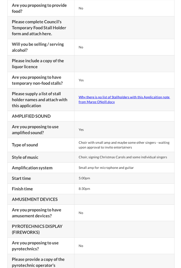Click the 'Type of sound' field label
Viewport: 181px width, 268px height.
pyautogui.click(x=25, y=145)
